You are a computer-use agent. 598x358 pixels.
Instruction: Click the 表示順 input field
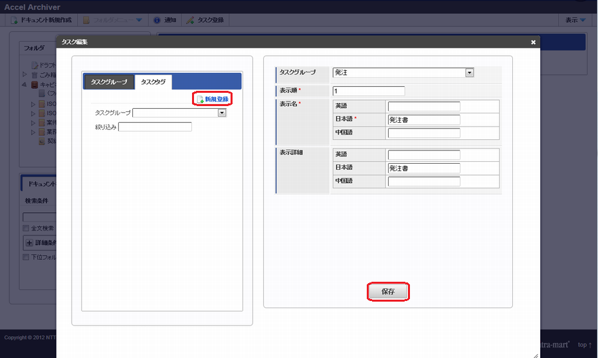coord(368,91)
